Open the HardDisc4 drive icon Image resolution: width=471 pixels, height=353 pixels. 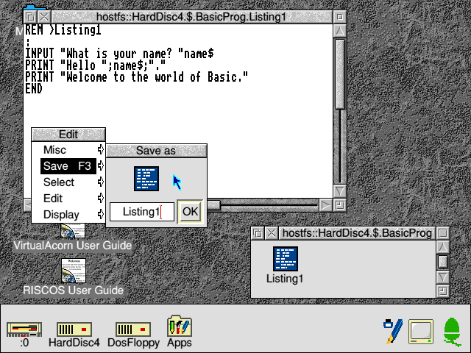tap(74, 329)
